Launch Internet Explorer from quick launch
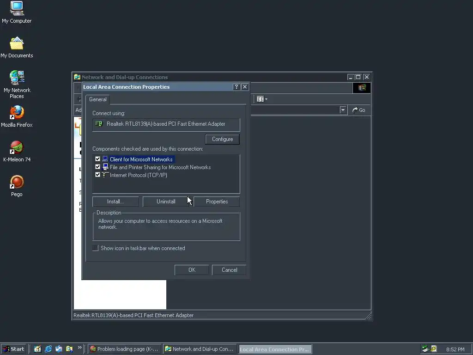The image size is (473, 355). 48,349
